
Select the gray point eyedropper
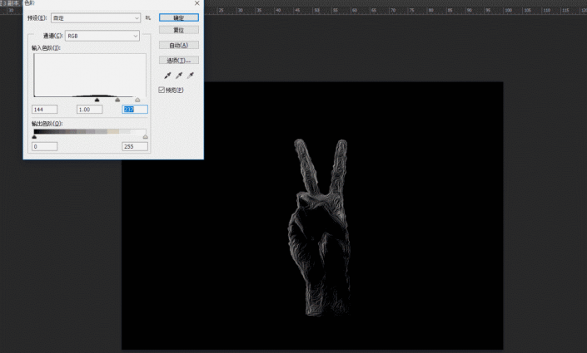pyautogui.click(x=177, y=76)
